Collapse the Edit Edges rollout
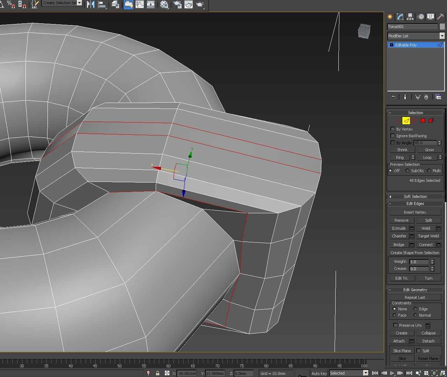The height and width of the screenshot is (377, 447). tap(415, 204)
